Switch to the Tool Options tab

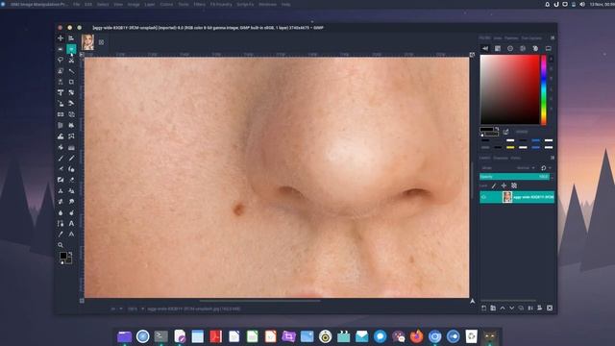[531, 38]
